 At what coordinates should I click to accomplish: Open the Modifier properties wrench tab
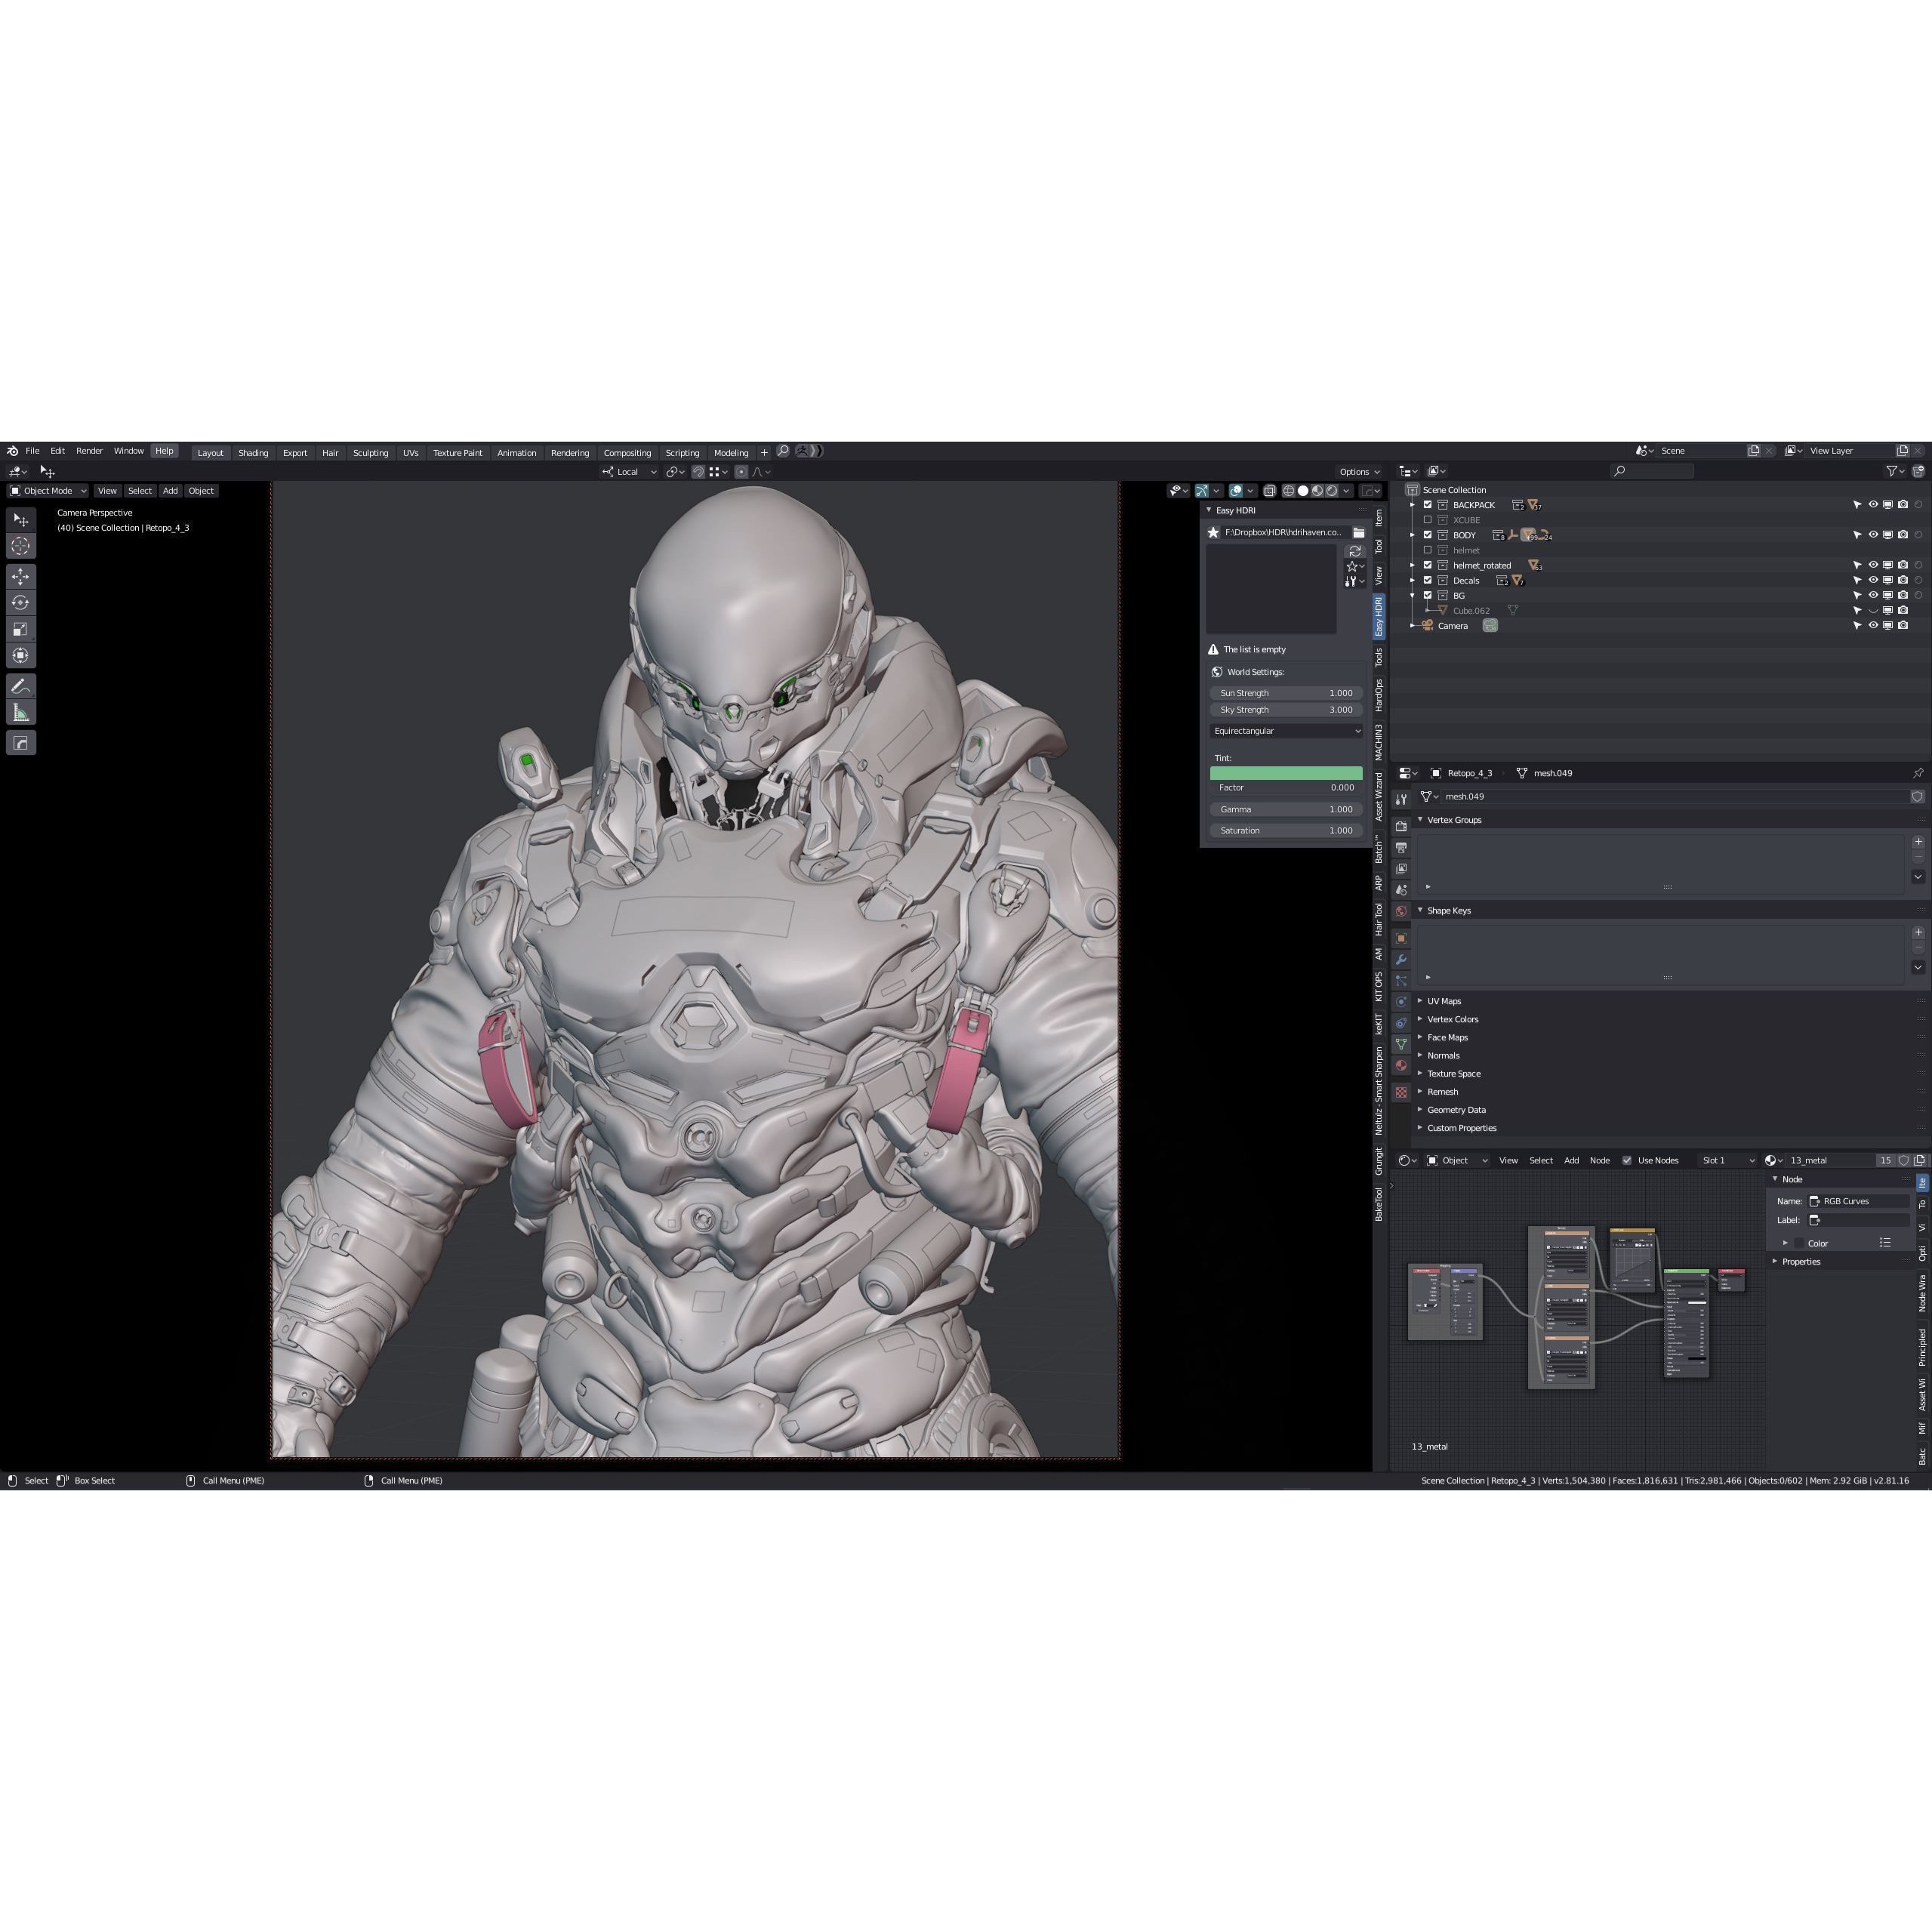tap(1403, 959)
